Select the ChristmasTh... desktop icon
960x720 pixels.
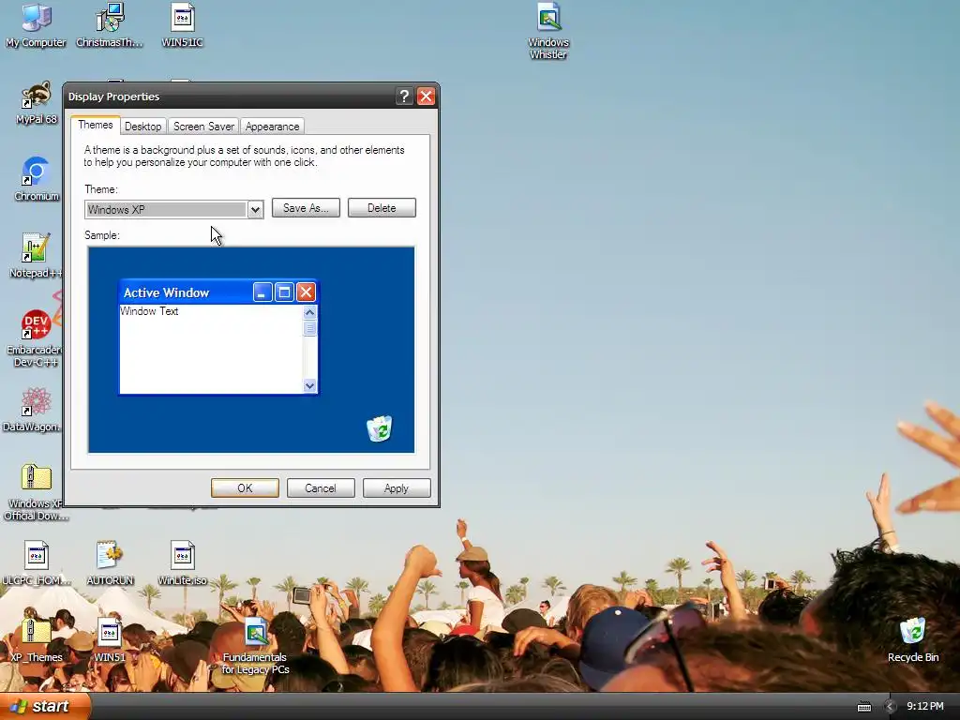tap(110, 25)
